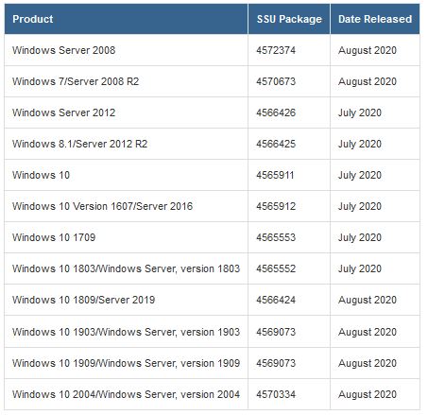
Task: Select the Windows 10 1809/Server 2019 cell
Action: [x=127, y=300]
